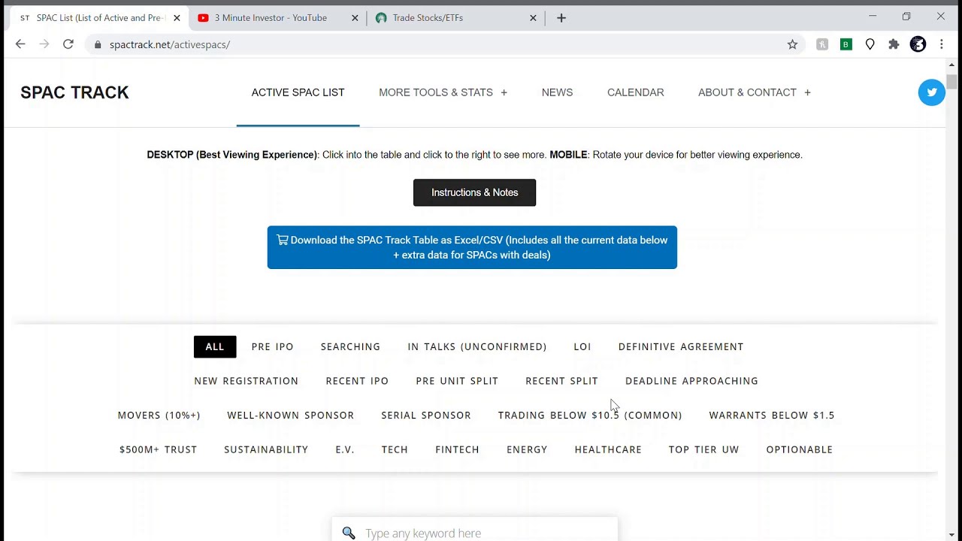Screen dimensions: 962x541
Task: Open a new browser tab with plus
Action: (x=561, y=17)
